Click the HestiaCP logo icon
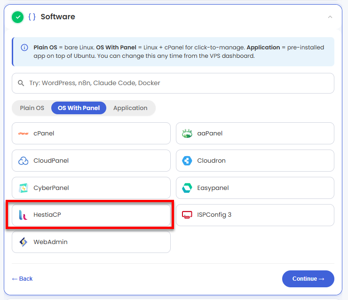This screenshot has width=348, height=300. click(x=23, y=215)
